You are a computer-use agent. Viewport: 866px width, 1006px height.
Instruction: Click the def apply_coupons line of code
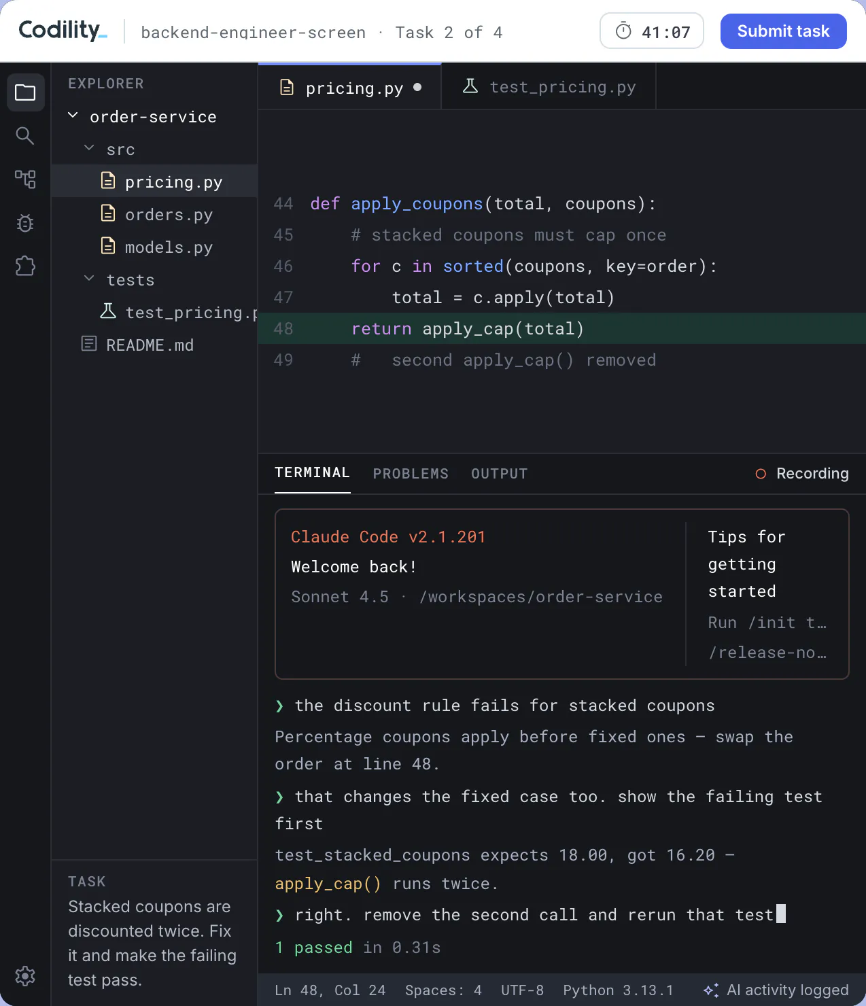[483, 204]
